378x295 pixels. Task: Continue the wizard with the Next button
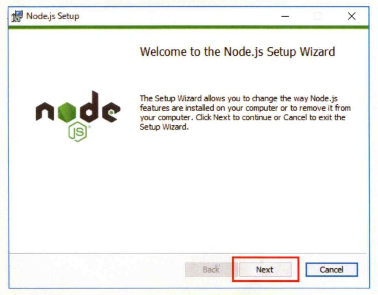click(265, 269)
